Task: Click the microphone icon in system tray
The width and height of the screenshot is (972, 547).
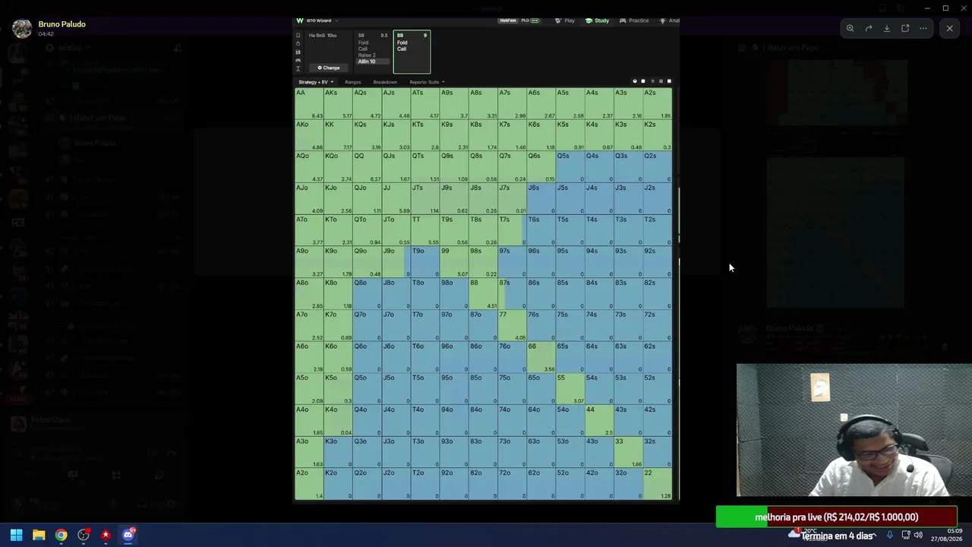Action: (x=890, y=535)
